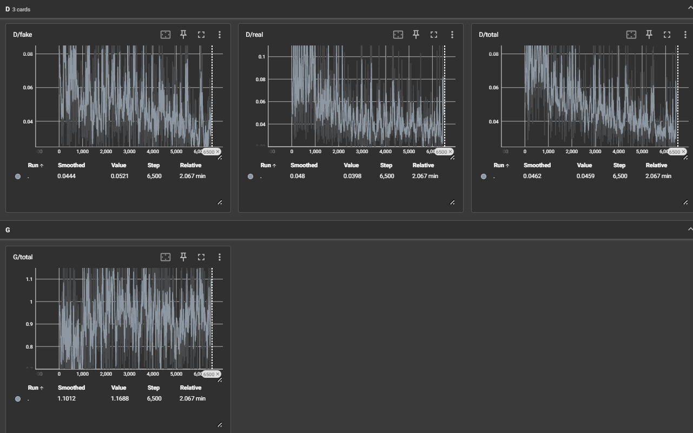Select value 0.0459 in D/total table
The width and height of the screenshot is (693, 433).
coord(585,176)
